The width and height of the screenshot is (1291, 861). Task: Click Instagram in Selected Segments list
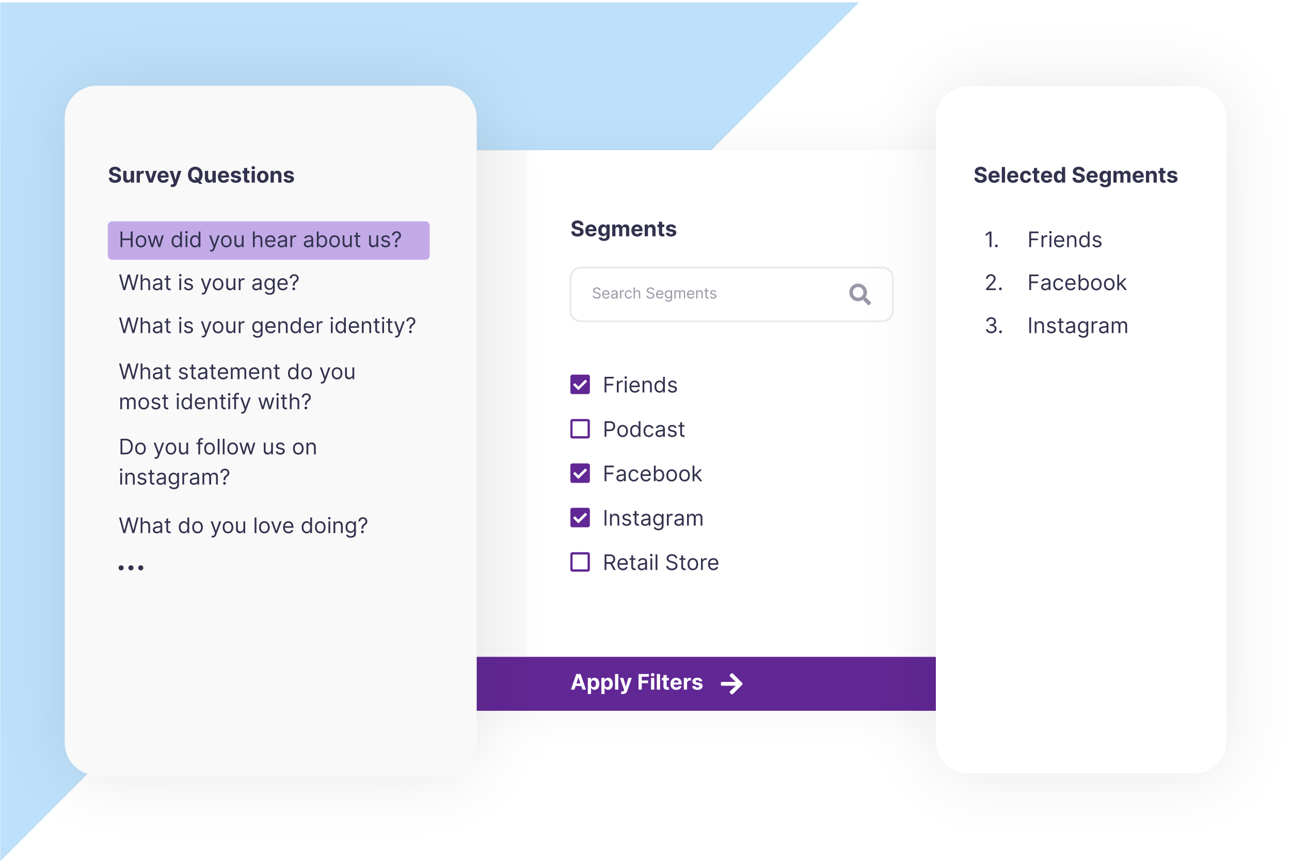tap(1078, 326)
